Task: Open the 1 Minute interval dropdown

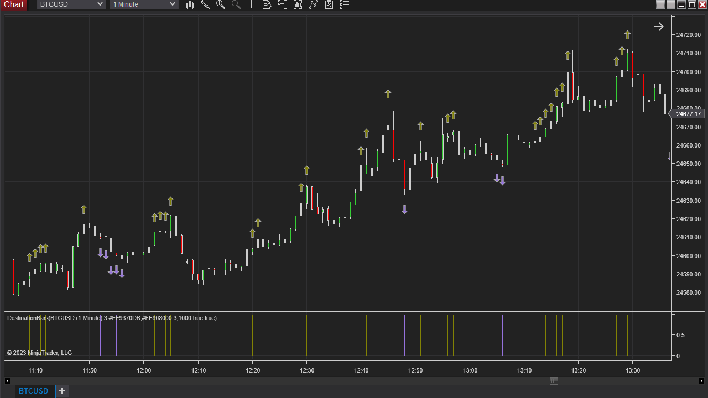Action: pyautogui.click(x=144, y=4)
